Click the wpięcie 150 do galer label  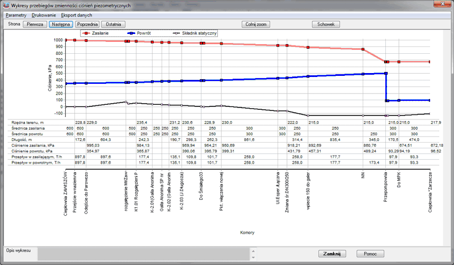click(308, 191)
